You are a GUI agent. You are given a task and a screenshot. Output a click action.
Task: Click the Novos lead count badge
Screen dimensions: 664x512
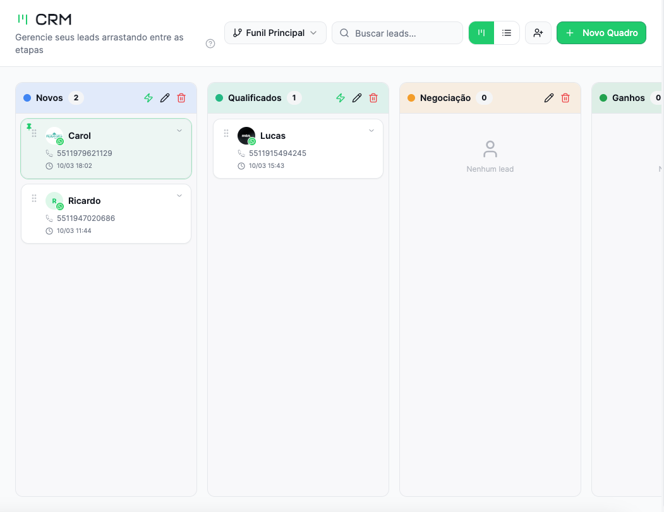[76, 98]
